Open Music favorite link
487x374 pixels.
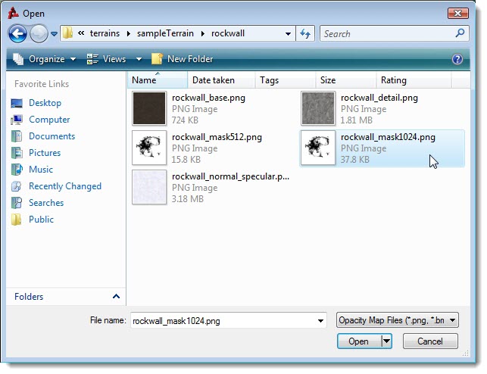coord(41,170)
